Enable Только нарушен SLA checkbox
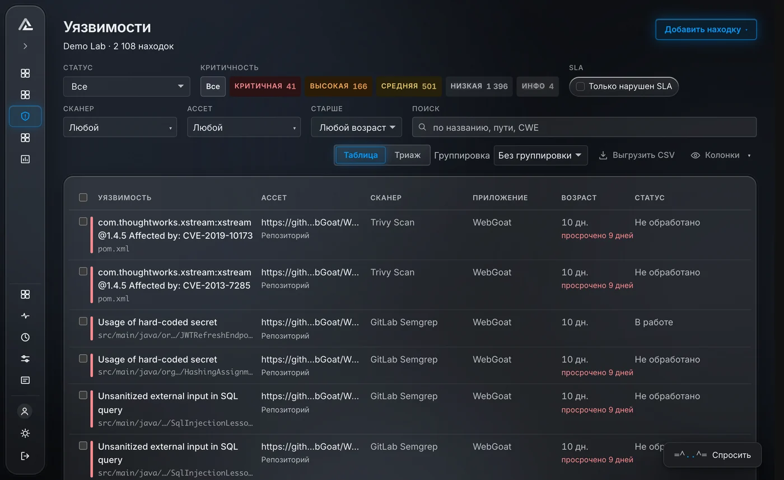This screenshot has height=480, width=784. 580,87
